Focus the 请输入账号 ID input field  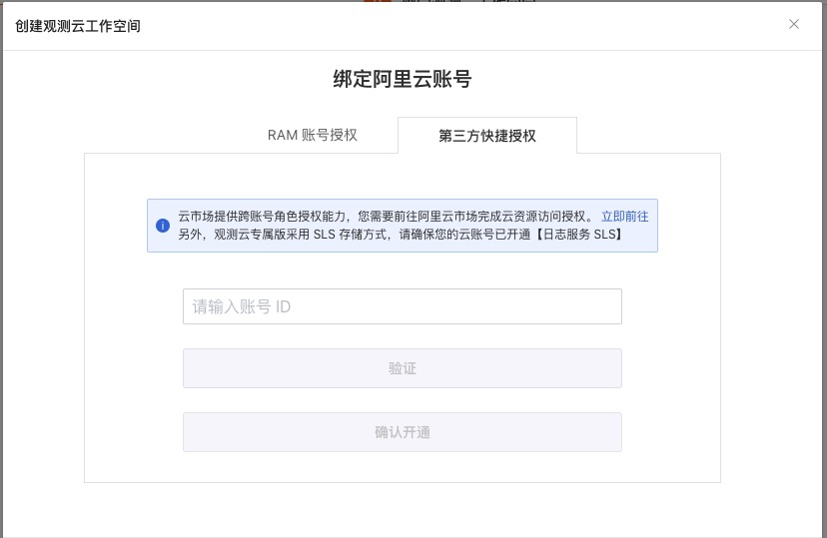pyautogui.click(x=402, y=306)
